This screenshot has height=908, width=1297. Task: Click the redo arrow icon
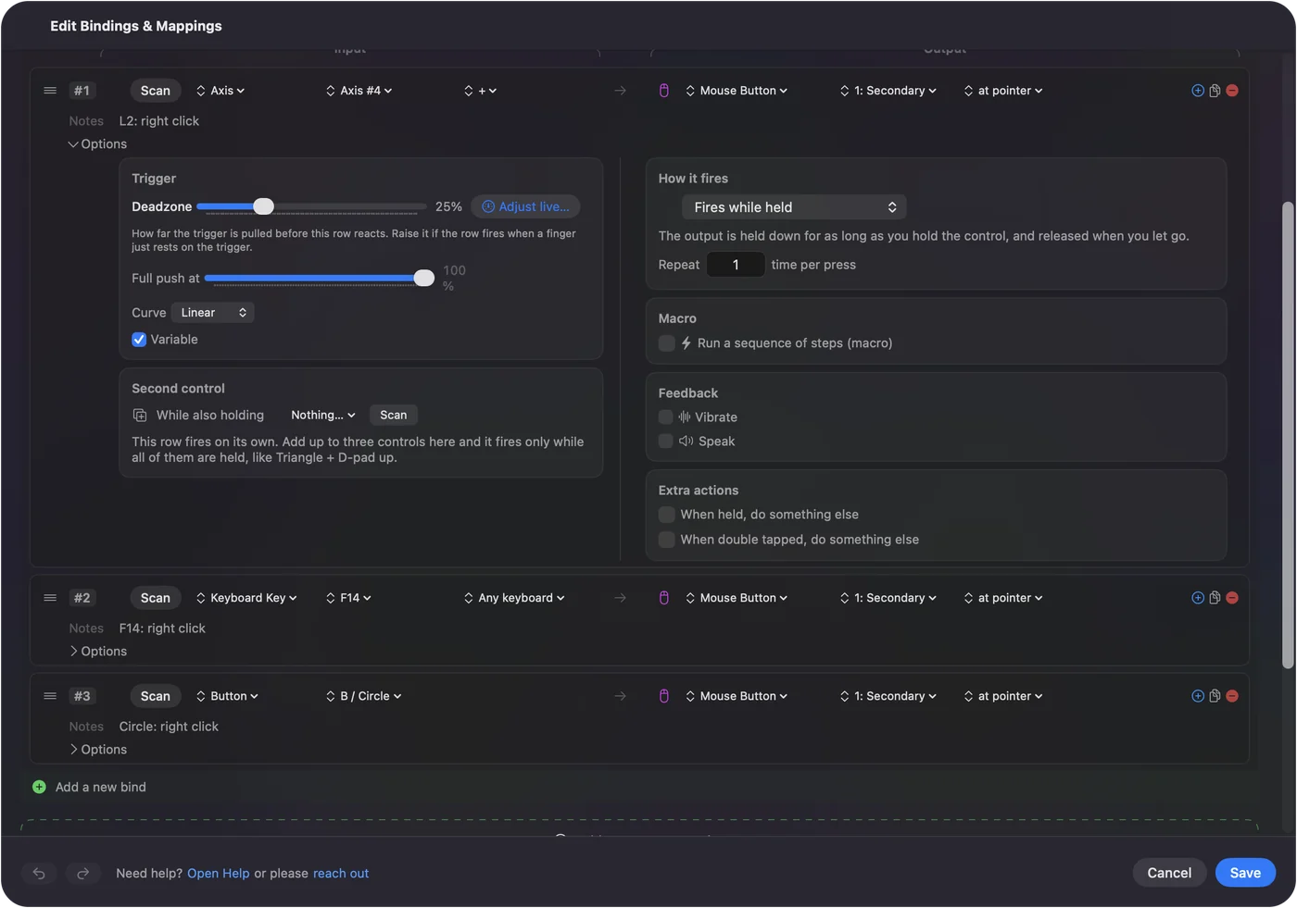[82, 873]
